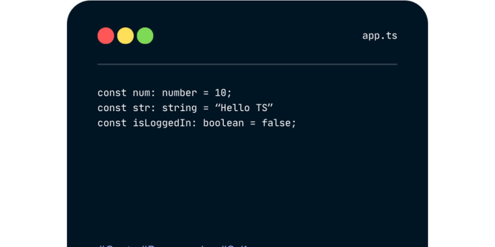Select the app.ts file name label

pos(379,36)
